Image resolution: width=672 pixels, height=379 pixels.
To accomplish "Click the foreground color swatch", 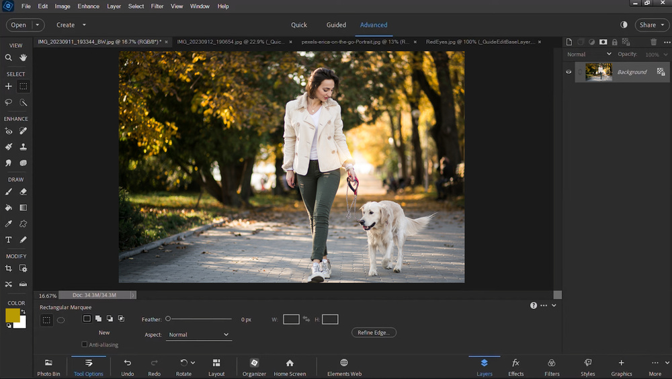I will [x=12, y=315].
